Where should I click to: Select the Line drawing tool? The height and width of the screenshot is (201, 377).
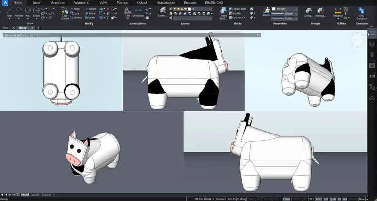pos(9,11)
